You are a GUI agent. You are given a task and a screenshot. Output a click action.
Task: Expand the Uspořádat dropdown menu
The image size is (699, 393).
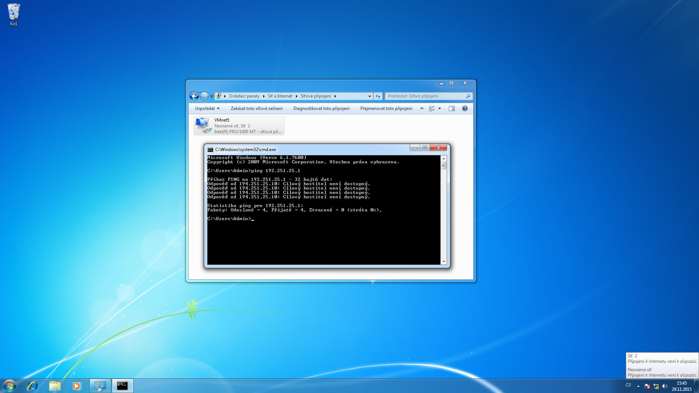tap(207, 108)
